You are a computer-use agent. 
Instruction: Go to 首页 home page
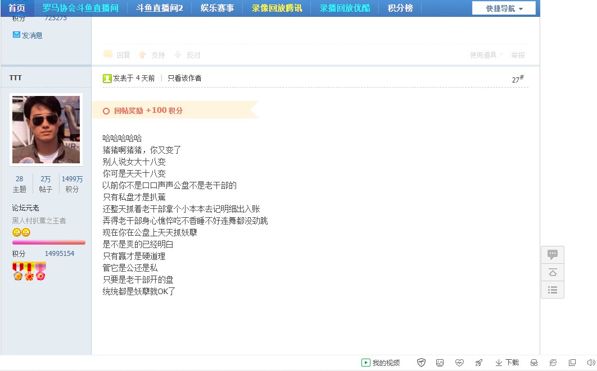tap(16, 8)
